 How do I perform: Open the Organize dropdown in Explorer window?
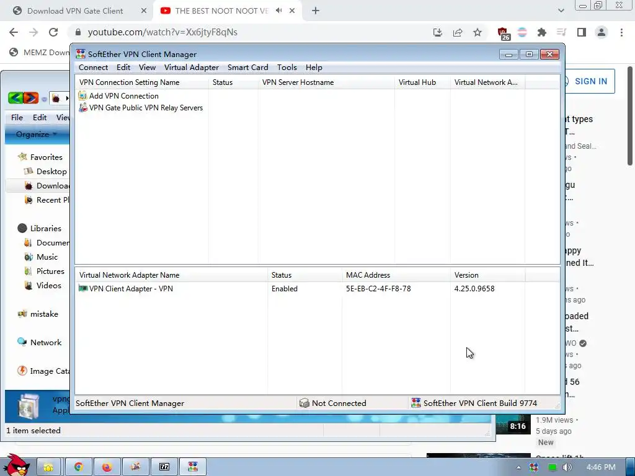37,134
